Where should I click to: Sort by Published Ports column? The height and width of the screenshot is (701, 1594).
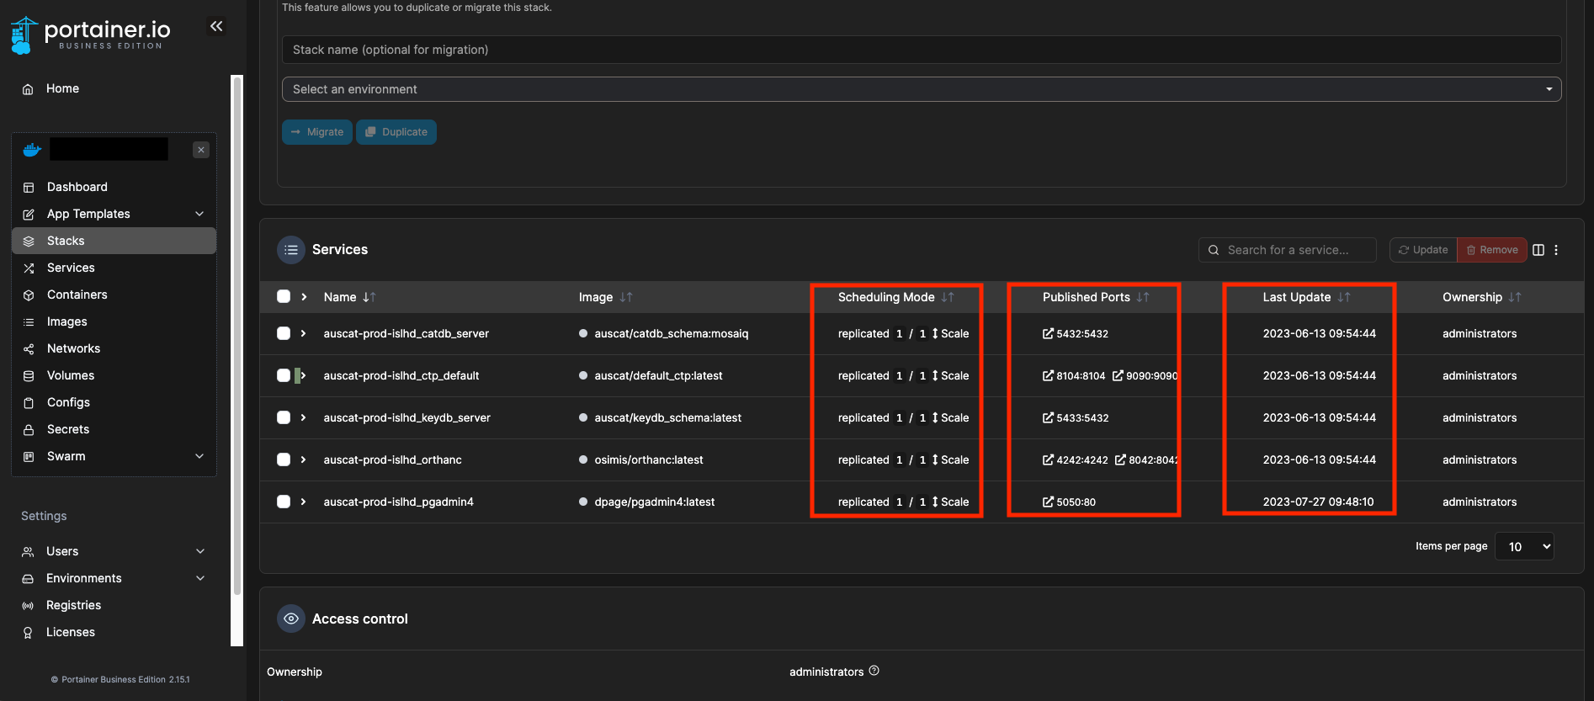coord(1096,297)
